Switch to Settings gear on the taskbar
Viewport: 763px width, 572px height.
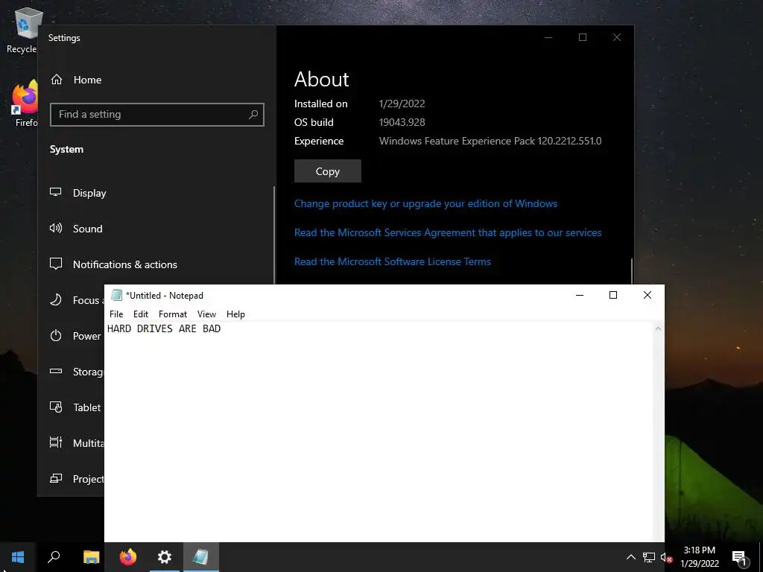coord(165,557)
